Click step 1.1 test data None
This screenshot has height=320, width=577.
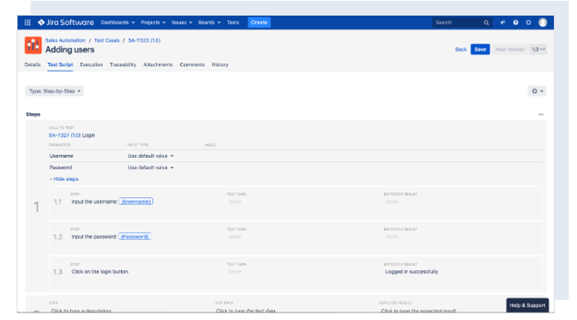coord(234,202)
